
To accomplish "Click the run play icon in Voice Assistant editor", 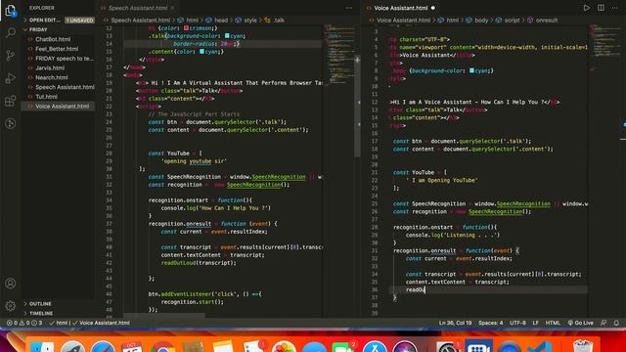I will coord(587,8).
